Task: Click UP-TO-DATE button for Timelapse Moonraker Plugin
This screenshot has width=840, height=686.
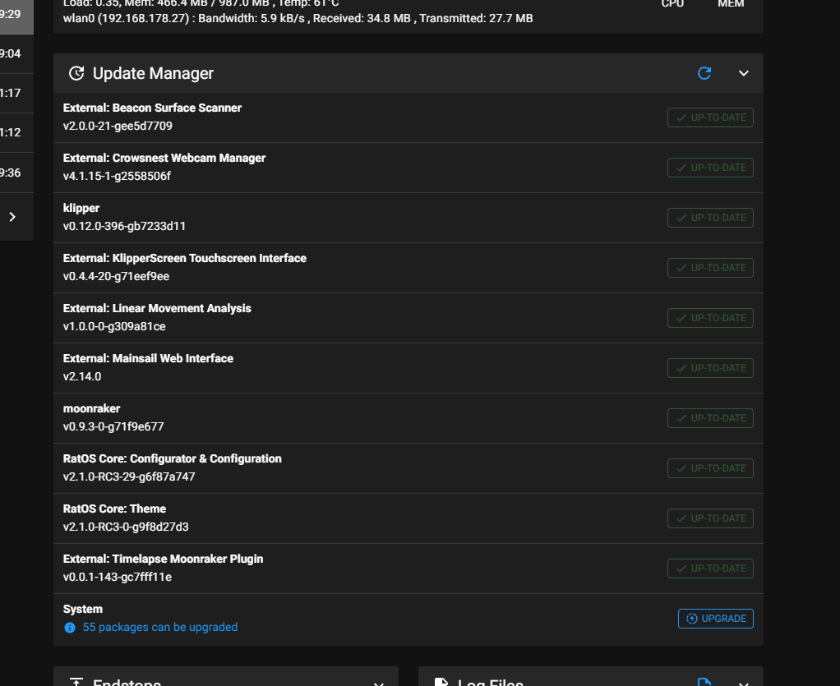Action: (710, 569)
